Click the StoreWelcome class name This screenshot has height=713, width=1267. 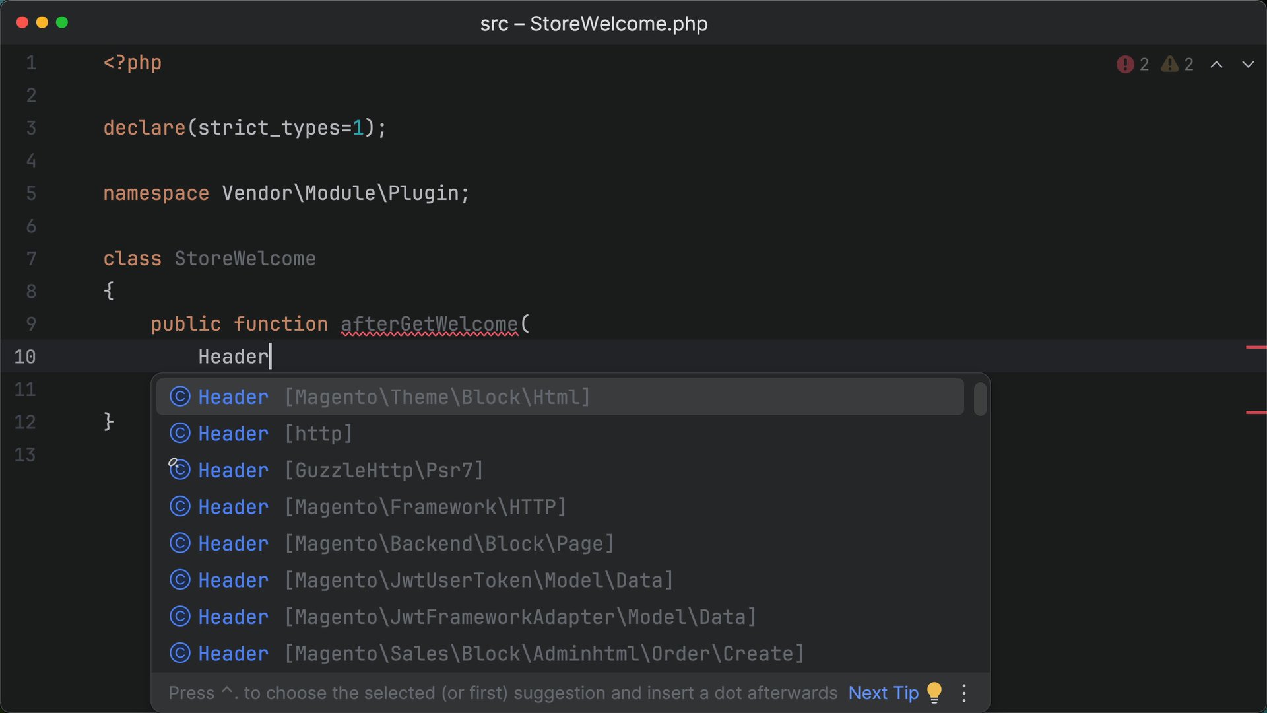pos(245,258)
